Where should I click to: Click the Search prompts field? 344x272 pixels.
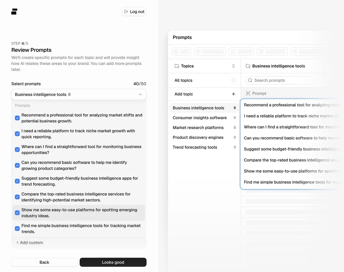[x=279, y=80]
